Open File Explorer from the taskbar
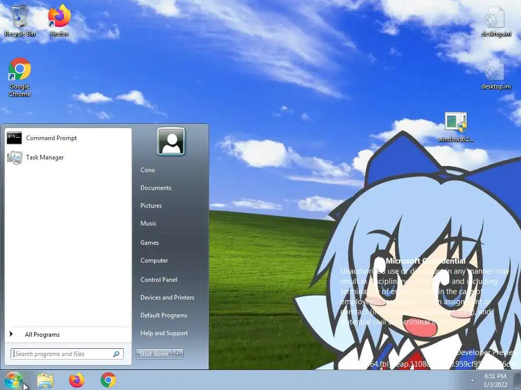Screen dimensions: 521x390 (45, 380)
